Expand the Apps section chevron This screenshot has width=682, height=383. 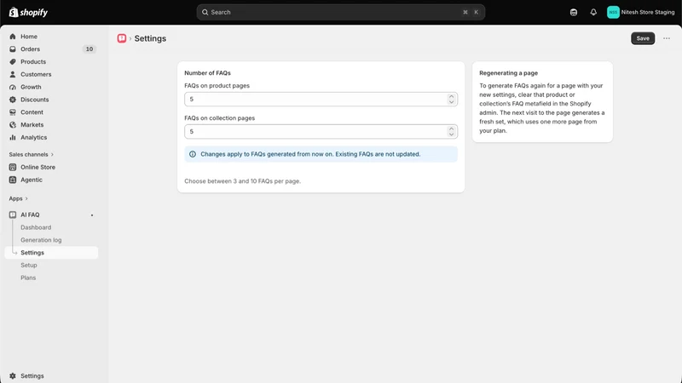[26, 198]
